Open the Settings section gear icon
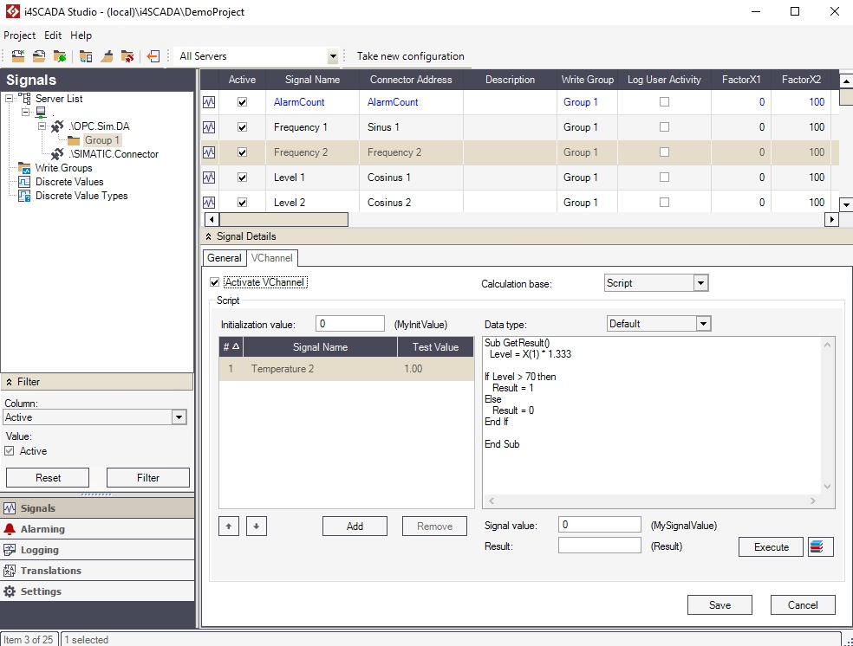This screenshot has width=853, height=646. (x=10, y=591)
